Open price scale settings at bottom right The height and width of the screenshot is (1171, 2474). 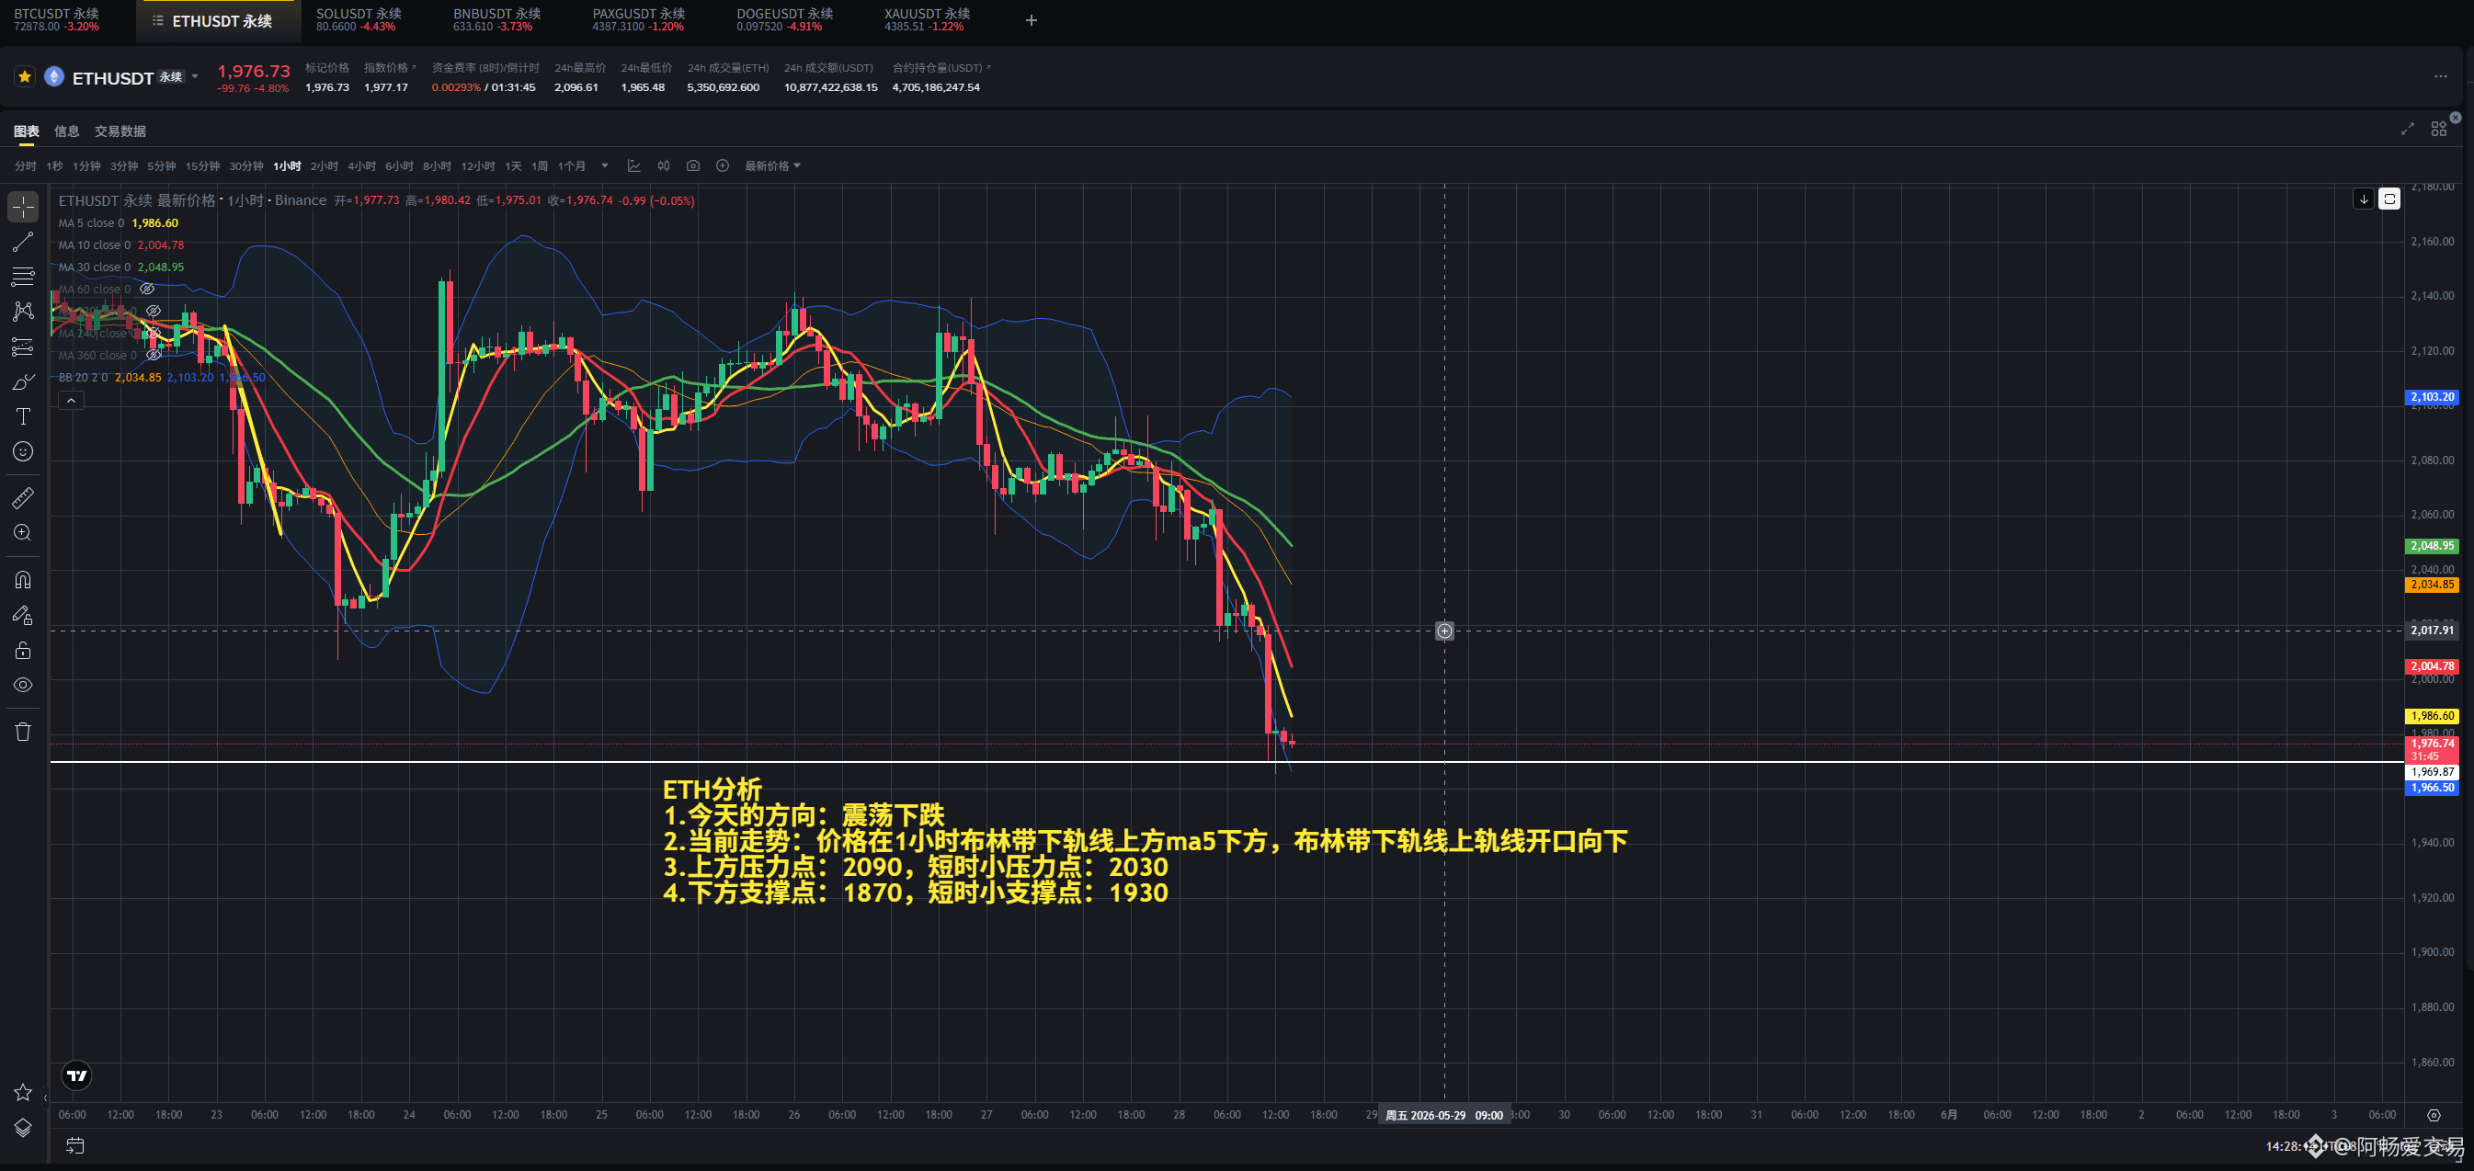coord(2434,1115)
